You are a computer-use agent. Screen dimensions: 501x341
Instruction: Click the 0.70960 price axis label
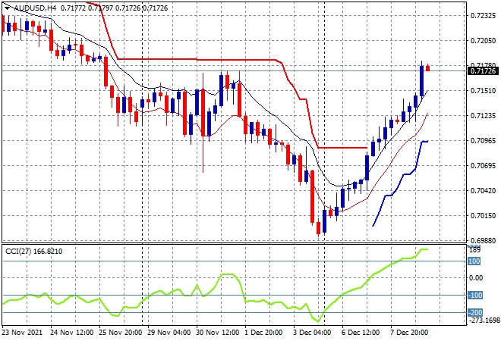483,140
